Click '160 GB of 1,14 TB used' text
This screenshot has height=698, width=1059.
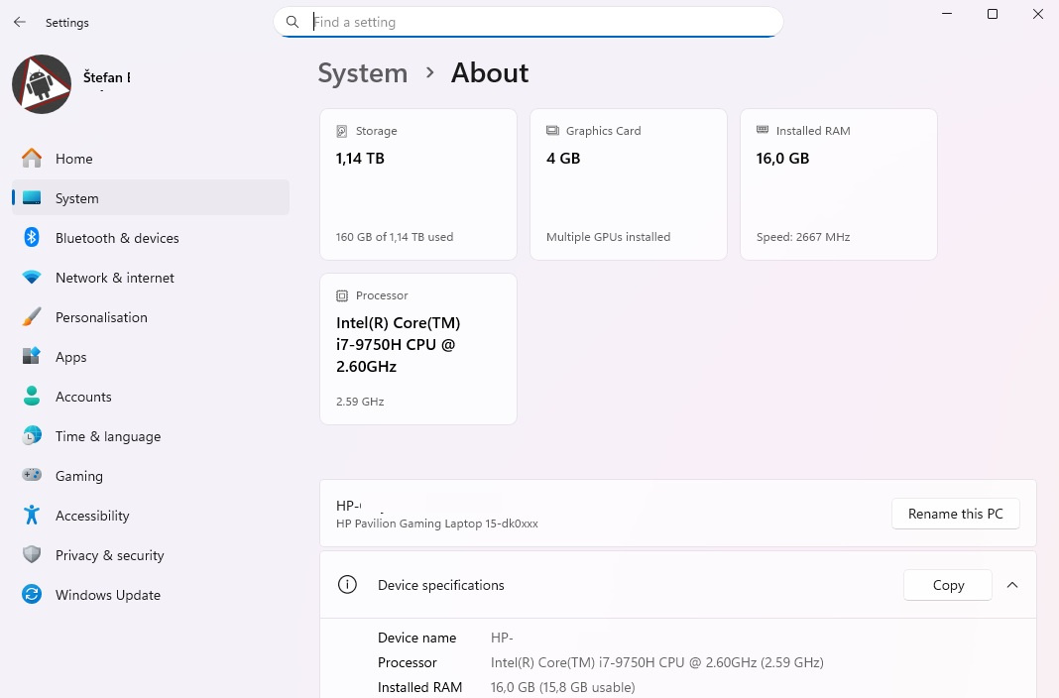click(x=395, y=237)
